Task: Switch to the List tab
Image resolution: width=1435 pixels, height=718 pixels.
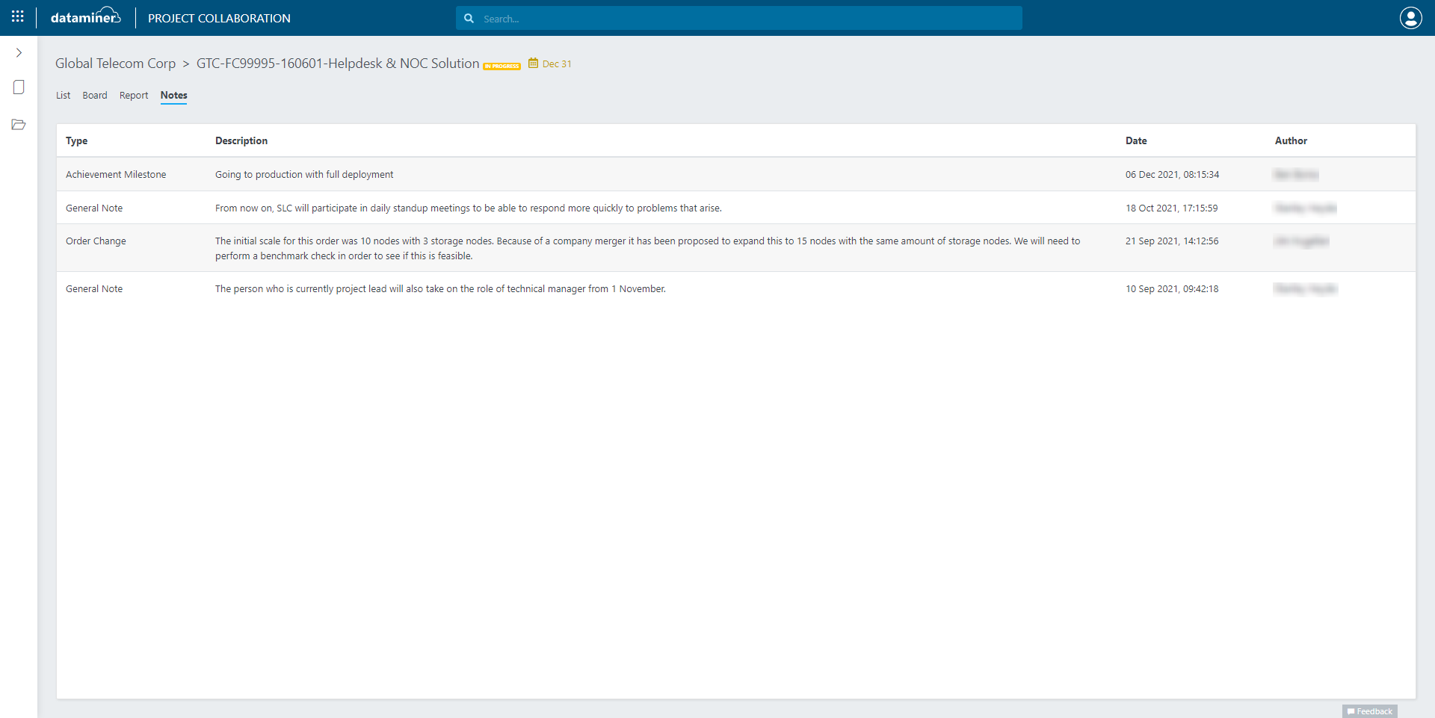Action: 63,96
